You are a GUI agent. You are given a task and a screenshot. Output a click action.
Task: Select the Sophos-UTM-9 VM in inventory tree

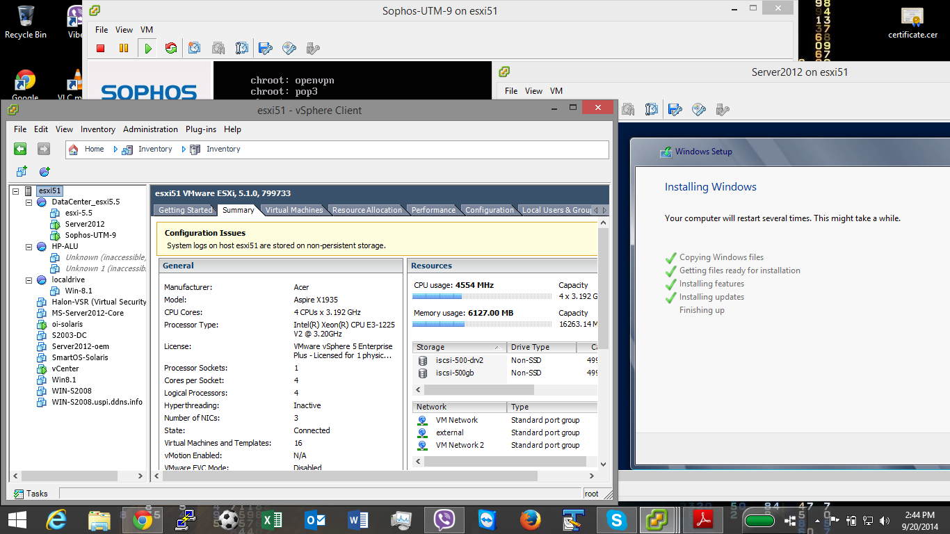tap(90, 235)
